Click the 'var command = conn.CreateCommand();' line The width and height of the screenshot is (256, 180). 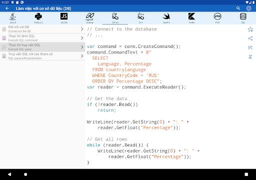click(x=133, y=46)
